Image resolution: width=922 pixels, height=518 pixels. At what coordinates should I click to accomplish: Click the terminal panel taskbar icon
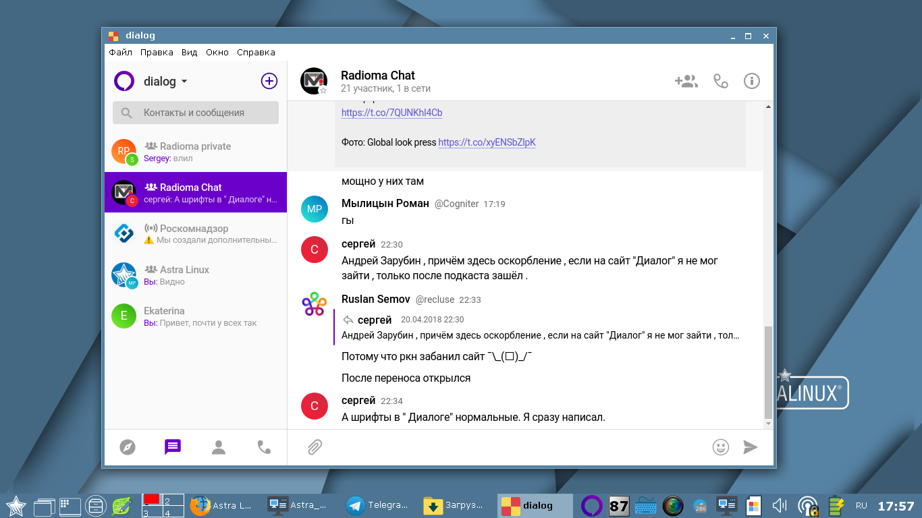coord(70,506)
